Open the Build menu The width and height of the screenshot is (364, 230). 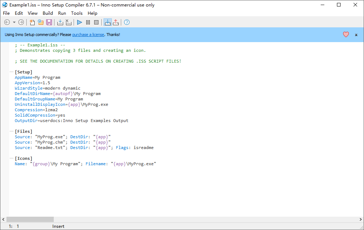[48, 13]
